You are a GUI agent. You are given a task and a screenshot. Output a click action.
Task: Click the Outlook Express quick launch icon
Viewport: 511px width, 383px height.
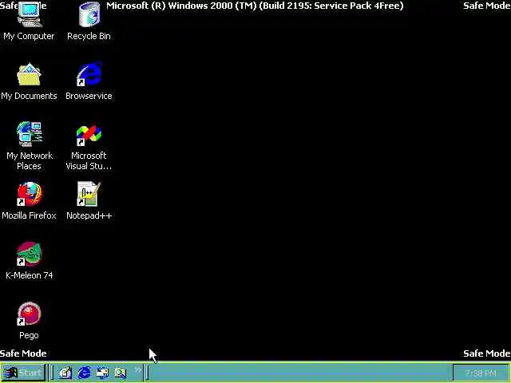[x=102, y=373]
